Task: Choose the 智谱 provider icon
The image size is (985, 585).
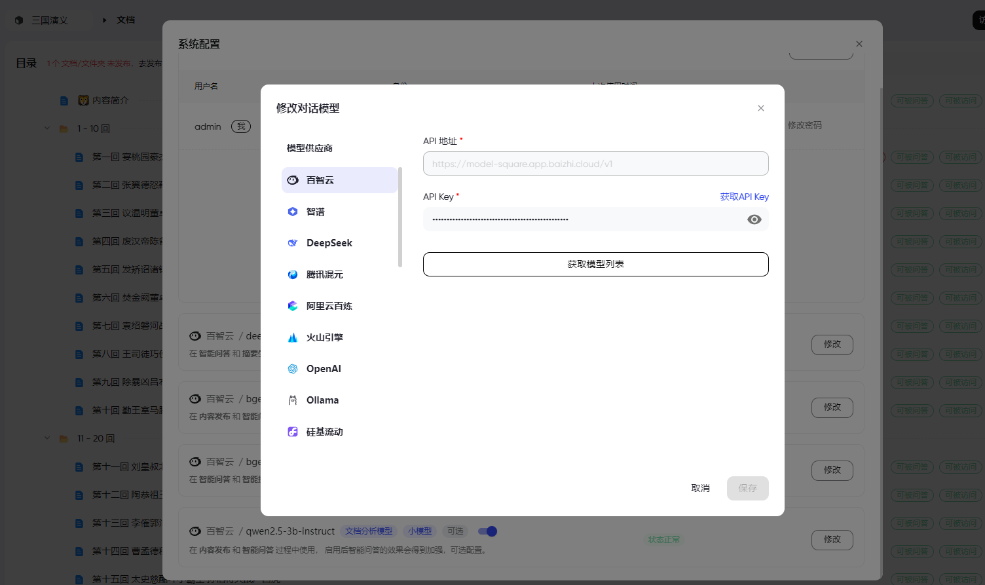Action: (293, 212)
